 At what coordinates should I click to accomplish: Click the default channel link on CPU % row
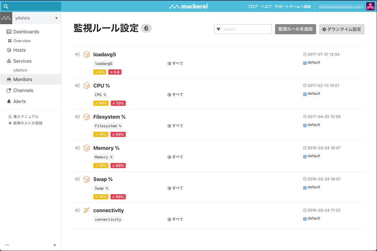(314, 93)
